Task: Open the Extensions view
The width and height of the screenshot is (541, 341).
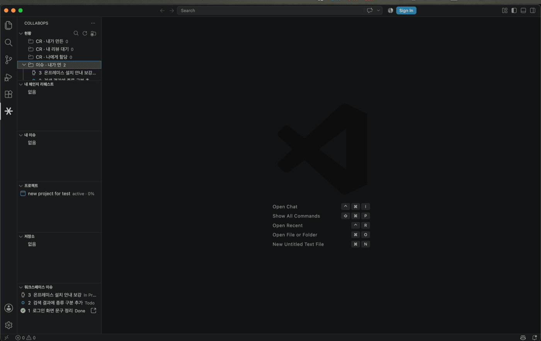Action: pyautogui.click(x=9, y=94)
